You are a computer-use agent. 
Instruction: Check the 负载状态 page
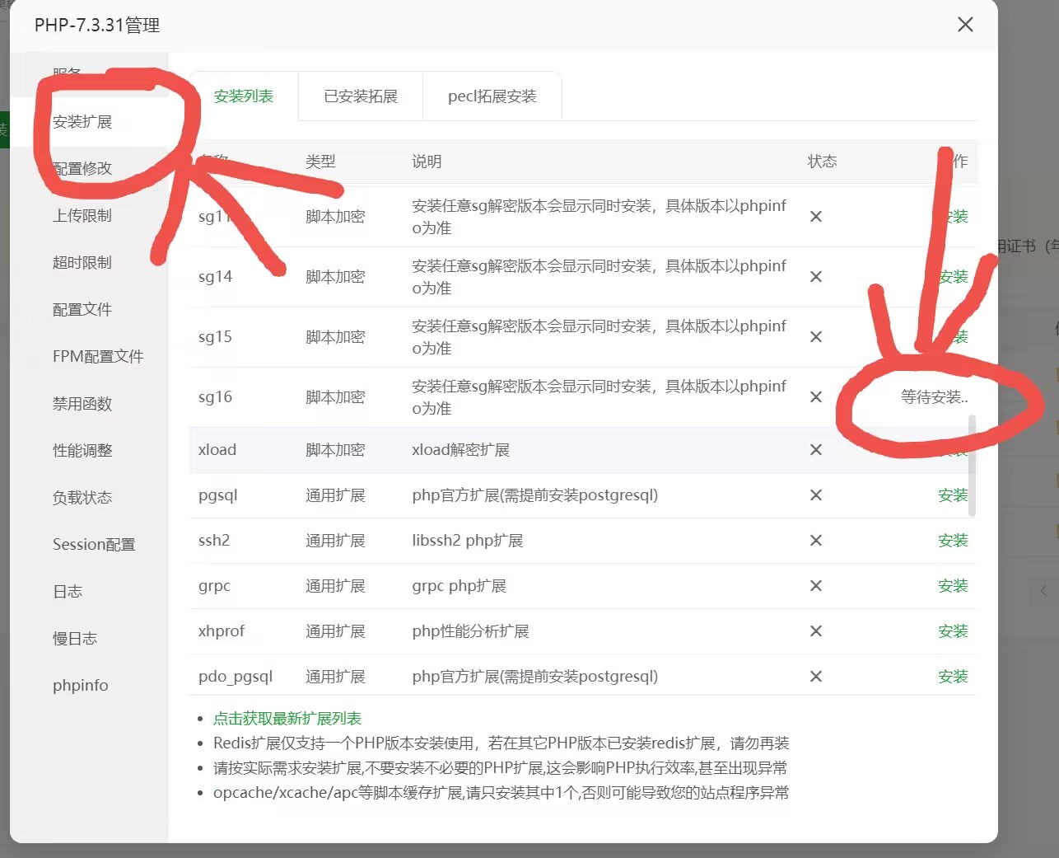(x=82, y=497)
